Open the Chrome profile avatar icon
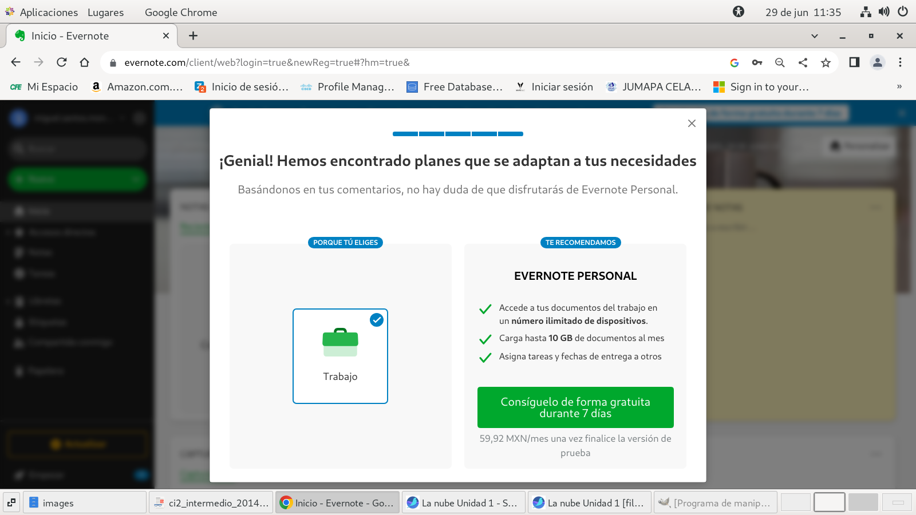Screen dimensions: 916x515 (877, 62)
